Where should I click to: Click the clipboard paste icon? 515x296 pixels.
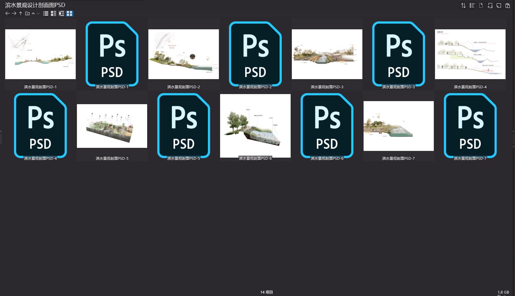tap(507, 5)
